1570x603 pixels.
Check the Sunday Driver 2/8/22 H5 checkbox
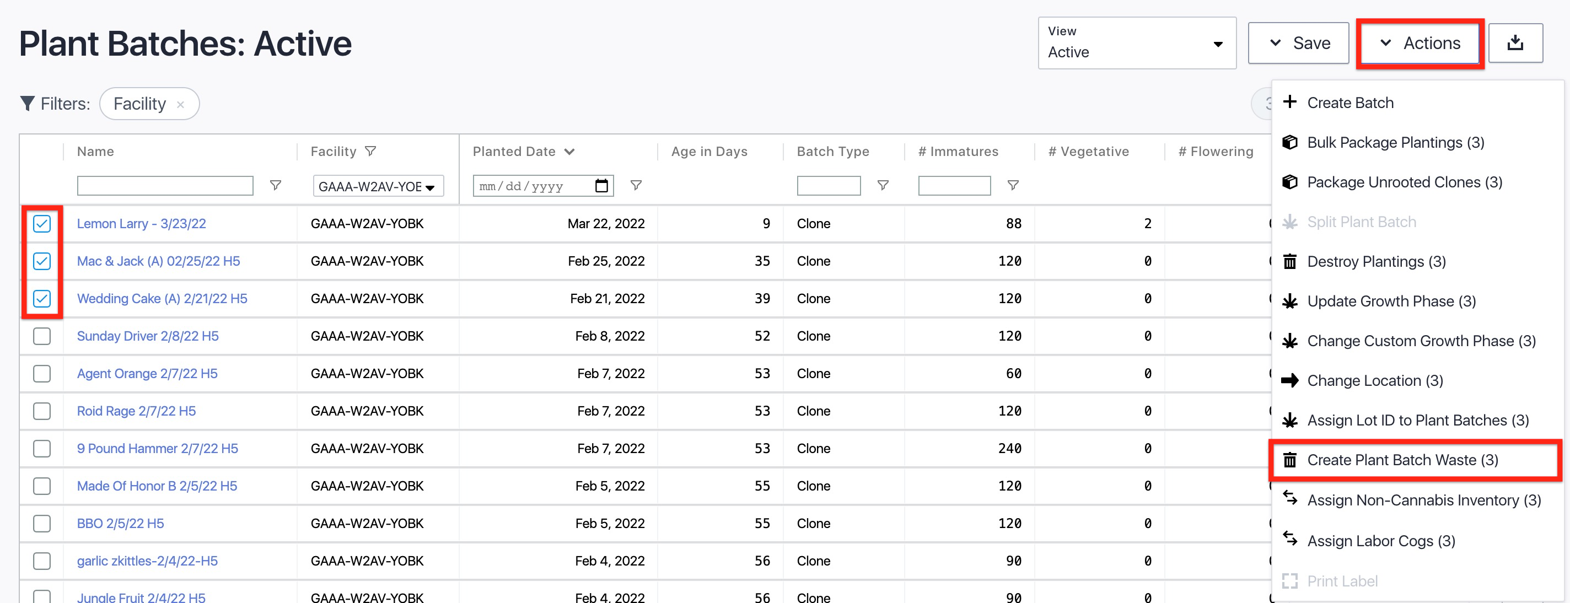(42, 336)
